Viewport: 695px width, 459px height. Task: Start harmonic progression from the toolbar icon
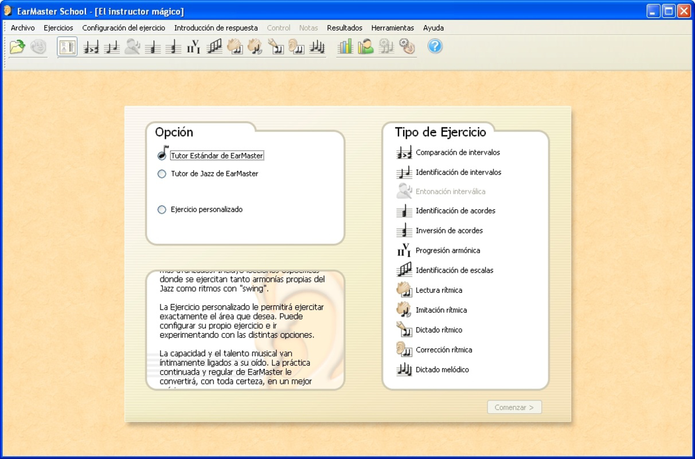tap(194, 46)
